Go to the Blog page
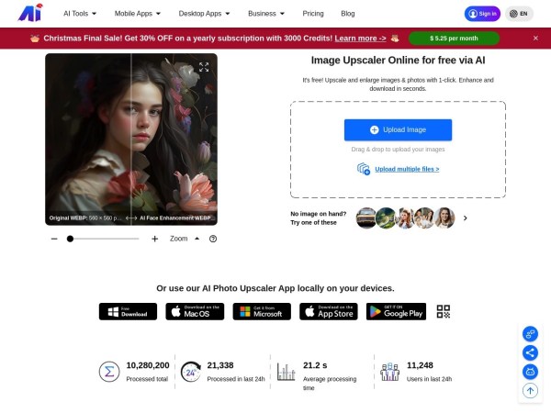The image size is (551, 413). pyautogui.click(x=348, y=14)
